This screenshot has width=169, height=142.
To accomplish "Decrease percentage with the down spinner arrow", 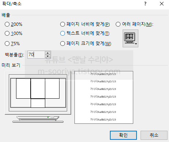I will tap(48, 56).
